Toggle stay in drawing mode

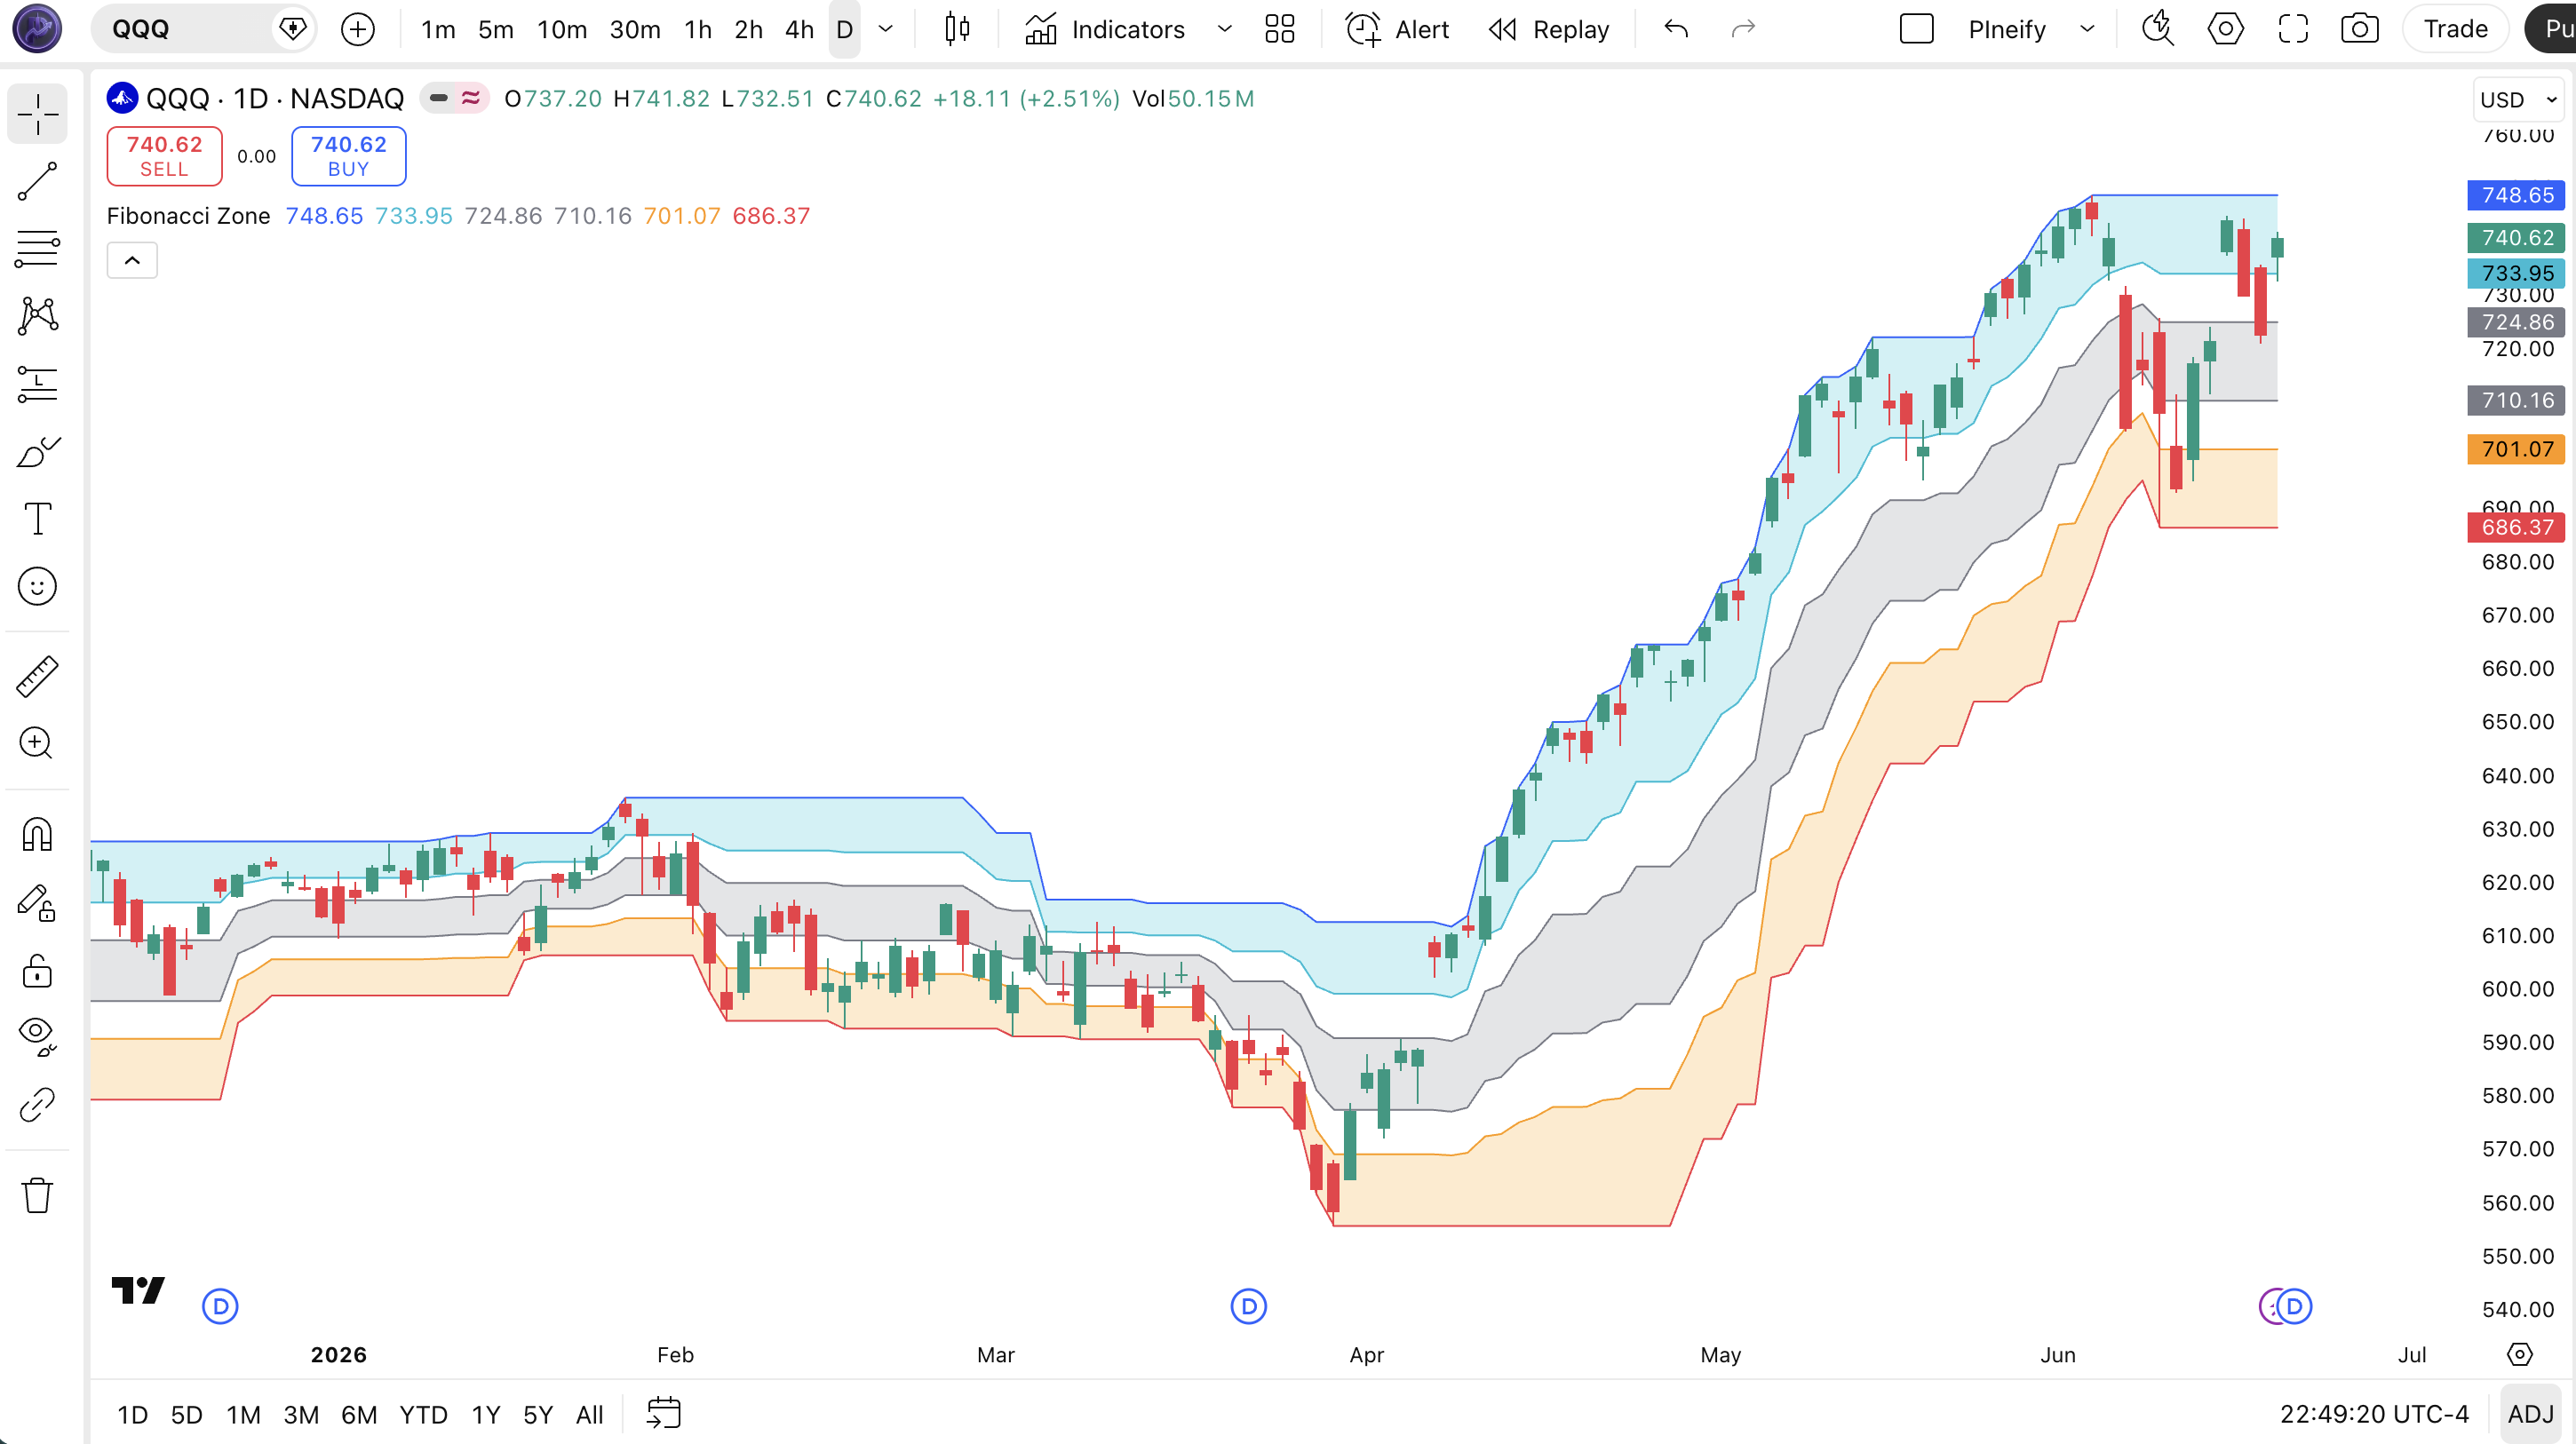(x=37, y=902)
